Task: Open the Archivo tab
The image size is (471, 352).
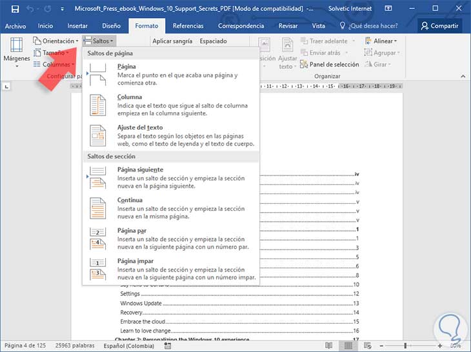Action: pos(15,26)
